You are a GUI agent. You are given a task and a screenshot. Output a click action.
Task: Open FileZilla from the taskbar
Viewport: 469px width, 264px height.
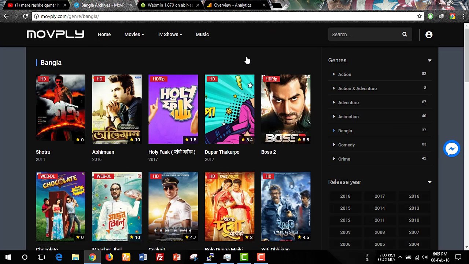point(160,257)
